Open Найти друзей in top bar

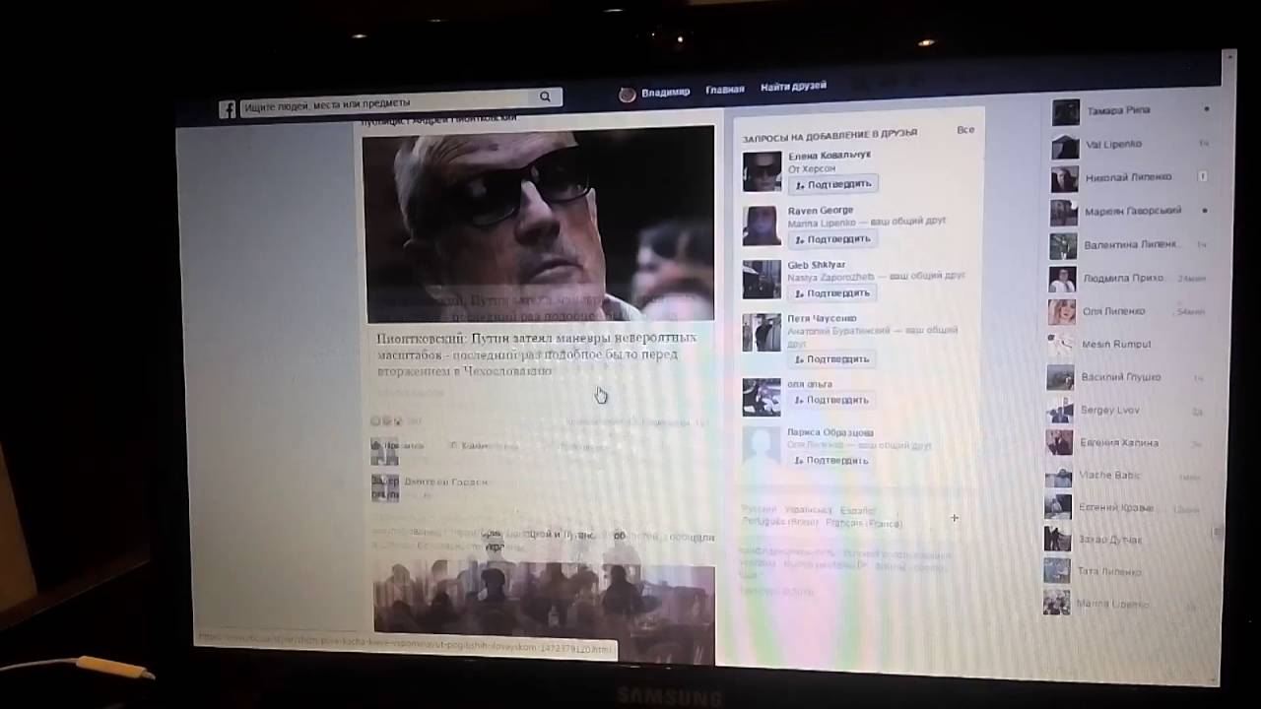click(793, 87)
